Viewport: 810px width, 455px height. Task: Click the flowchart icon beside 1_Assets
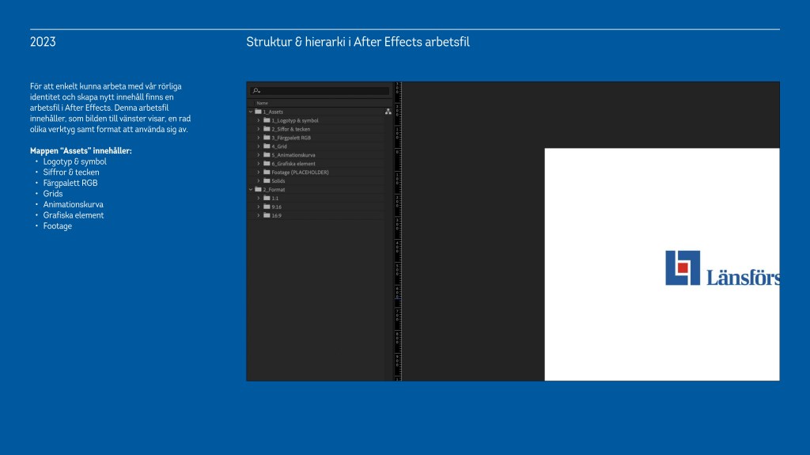click(x=388, y=112)
